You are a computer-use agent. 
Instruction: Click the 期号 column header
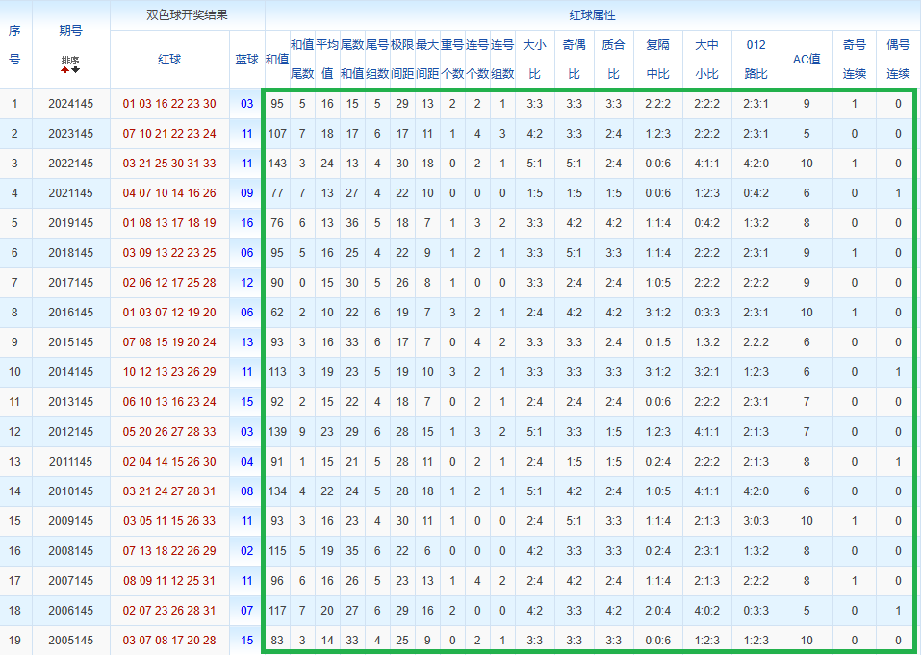70,31
